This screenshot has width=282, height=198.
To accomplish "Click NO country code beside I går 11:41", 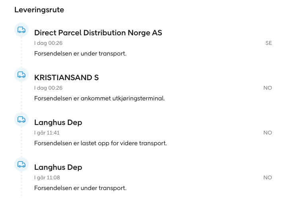I will point(268,133).
